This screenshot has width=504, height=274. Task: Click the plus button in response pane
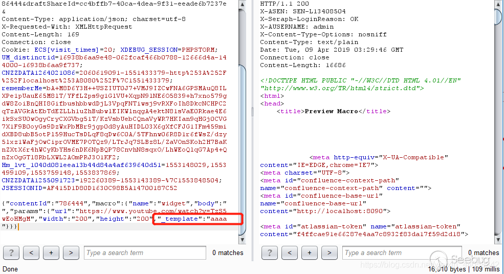click(310, 253)
